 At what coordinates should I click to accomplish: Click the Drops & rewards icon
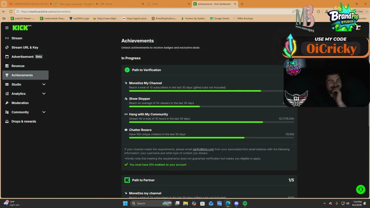[x=7, y=121]
